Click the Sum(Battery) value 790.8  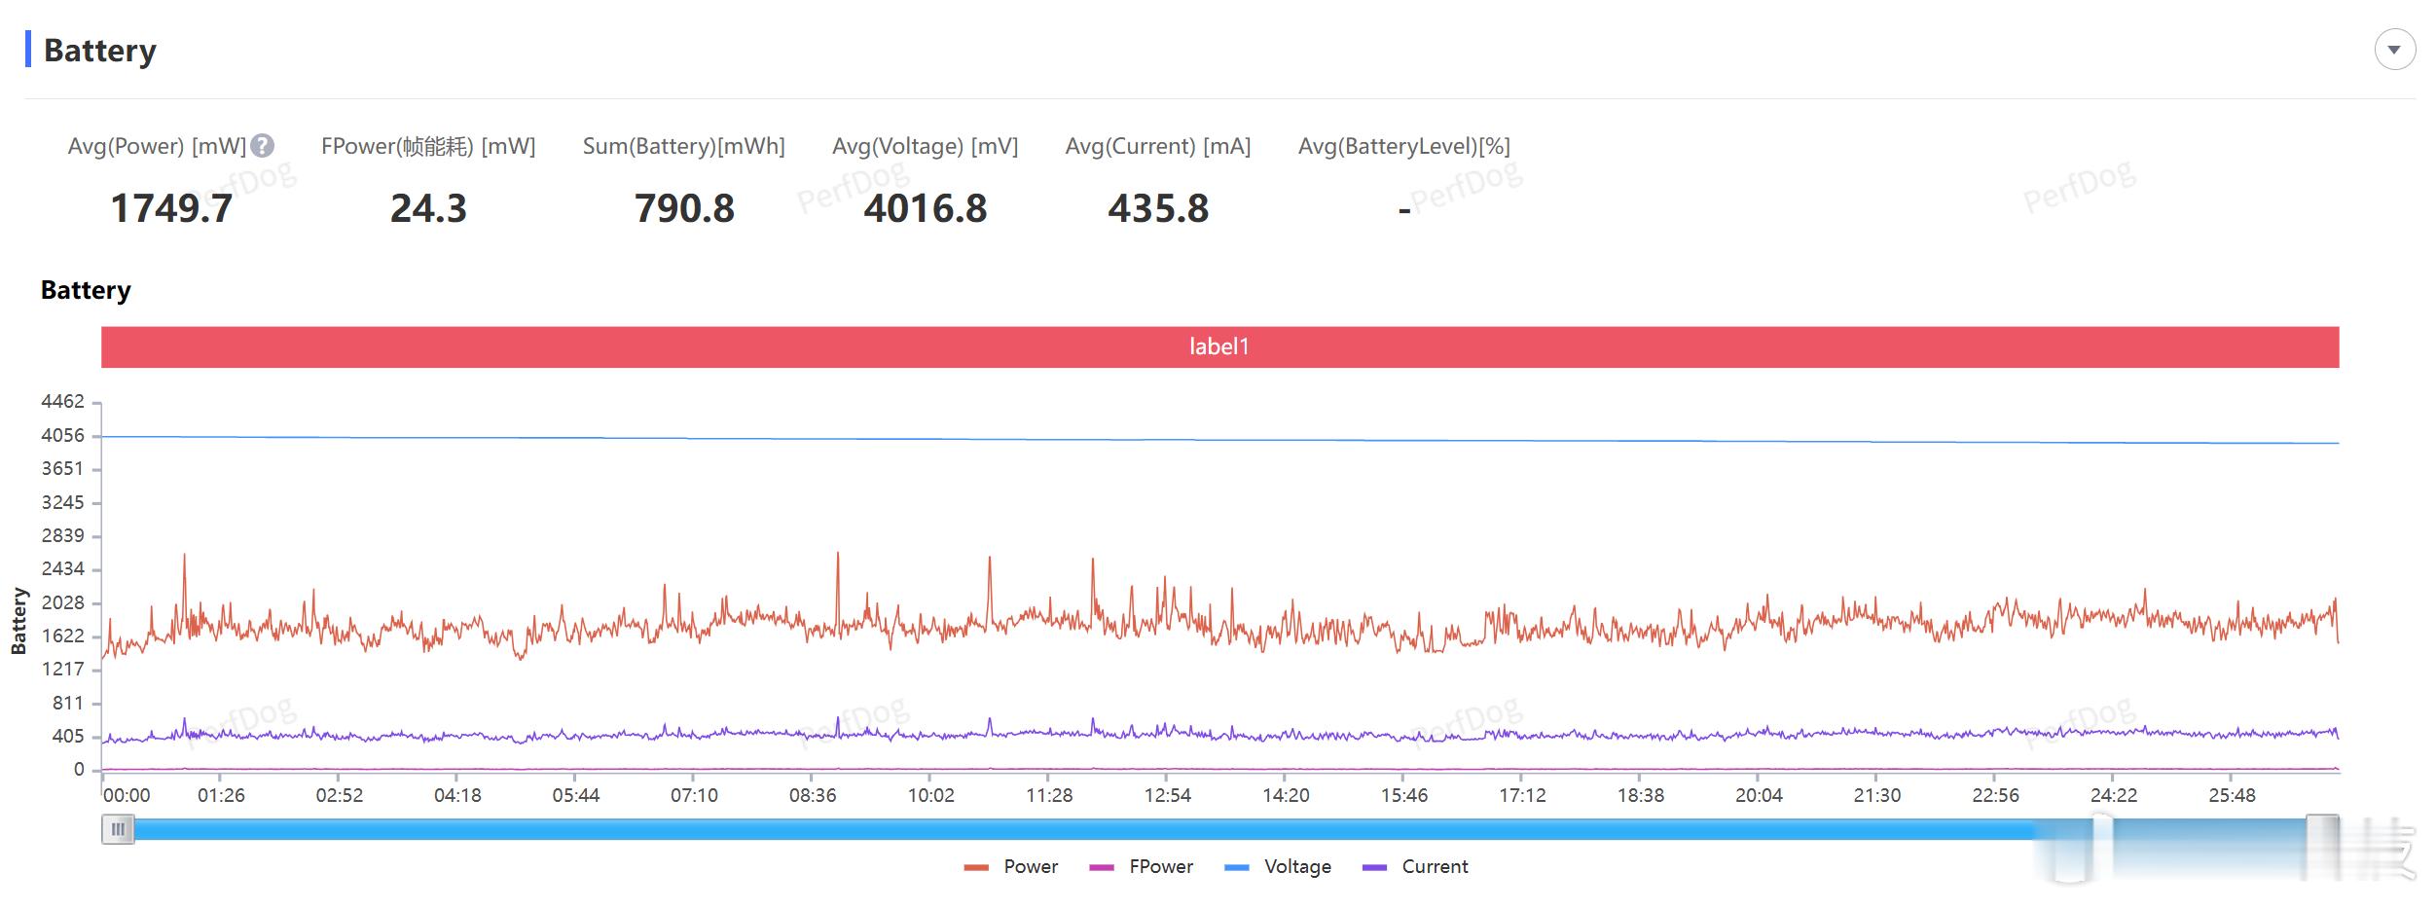point(684,208)
